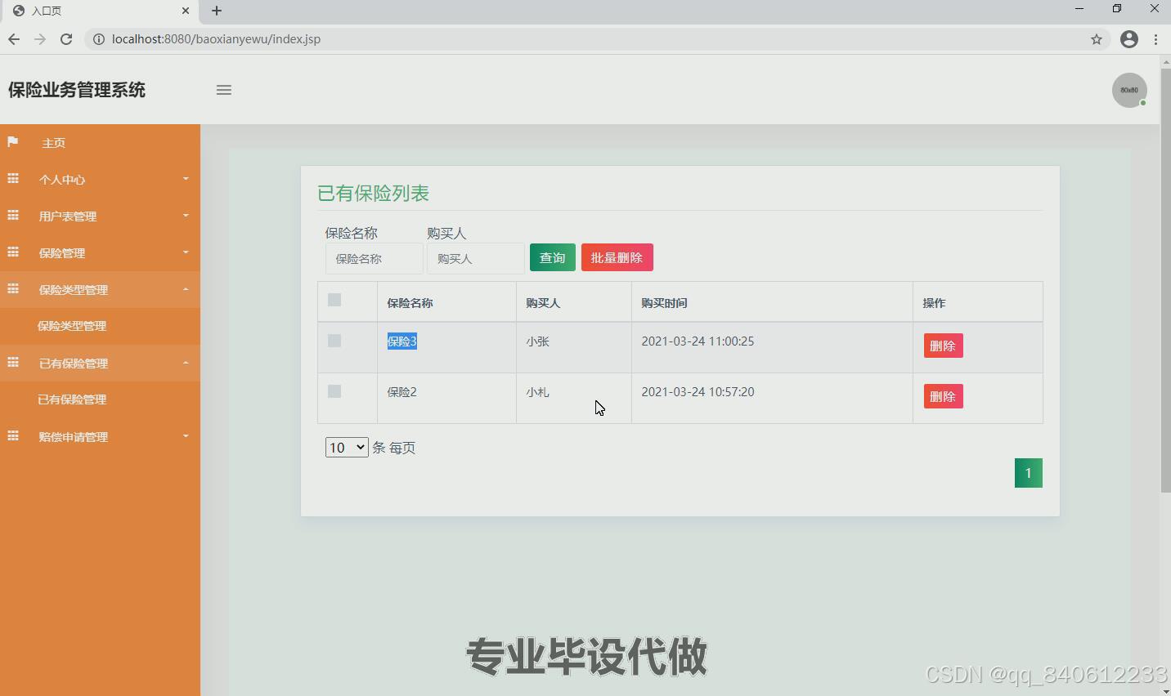The image size is (1171, 696).
Task: Click the grid icon beside 已有保险管理
Action: pos(12,363)
